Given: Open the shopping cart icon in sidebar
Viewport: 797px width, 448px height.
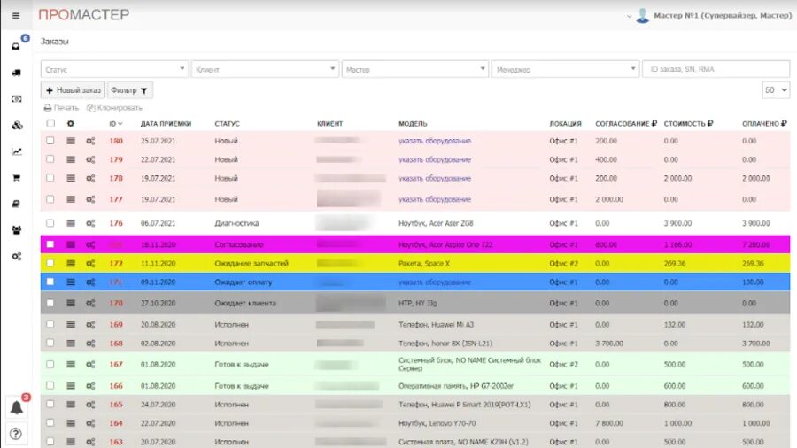Looking at the screenshot, I should coord(16,178).
